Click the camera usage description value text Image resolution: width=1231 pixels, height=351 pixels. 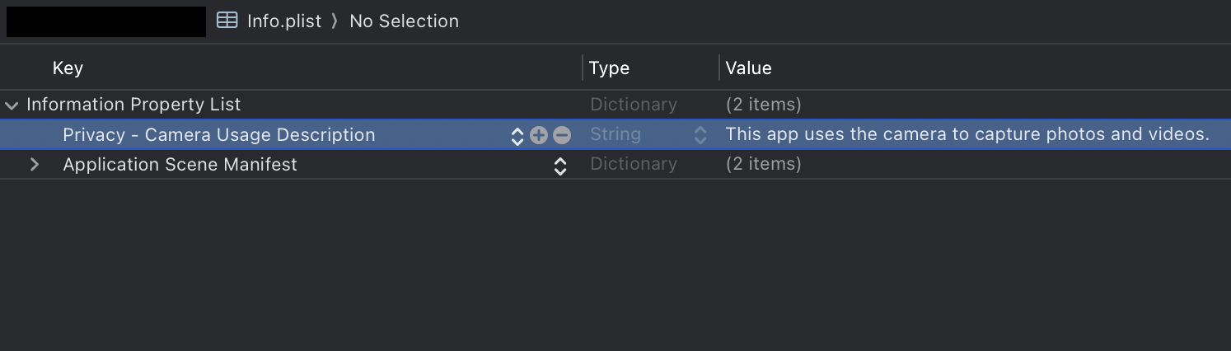(x=967, y=134)
